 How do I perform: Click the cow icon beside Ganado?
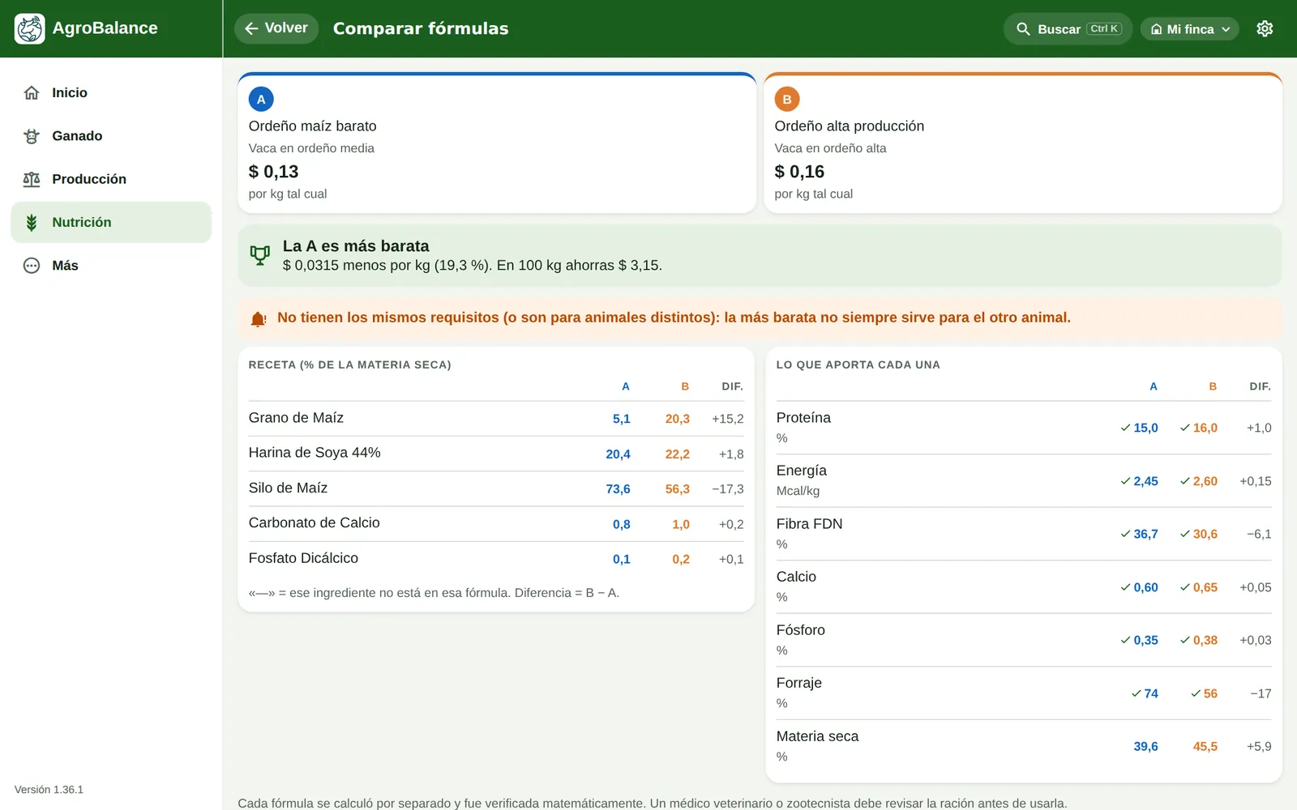pyautogui.click(x=32, y=136)
